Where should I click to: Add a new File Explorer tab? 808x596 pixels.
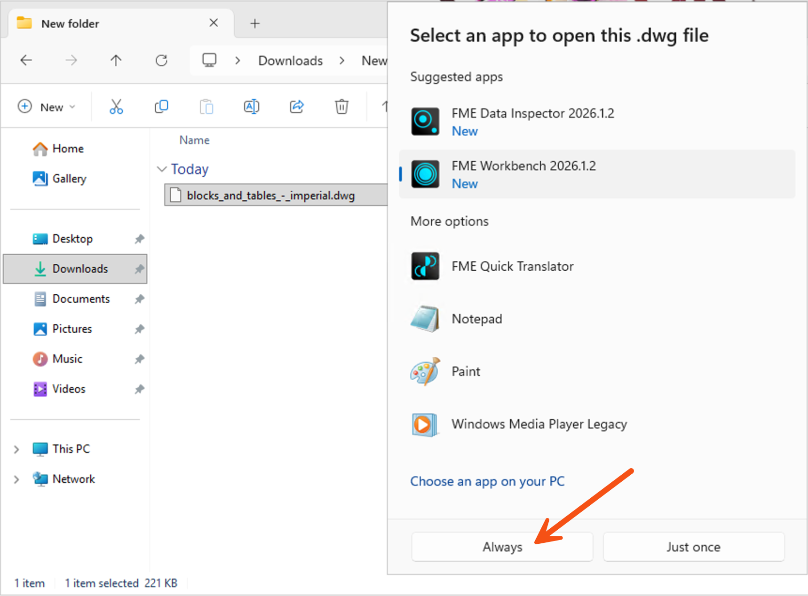click(255, 23)
